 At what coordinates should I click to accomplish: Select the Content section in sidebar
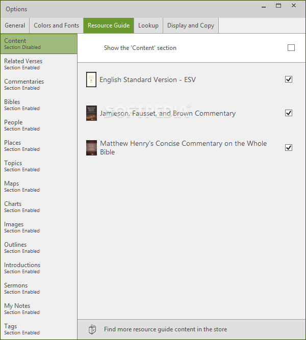[39, 44]
